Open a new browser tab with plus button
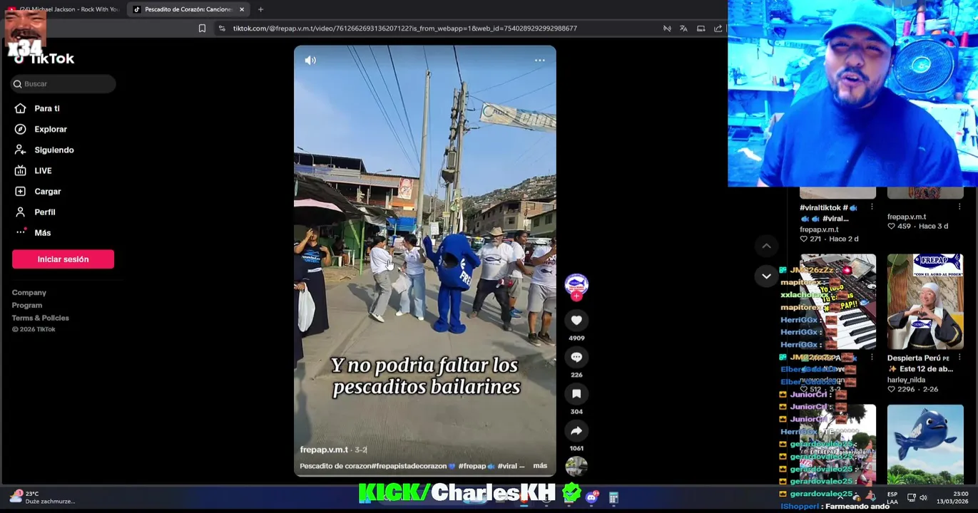This screenshot has height=513, width=978. tap(260, 9)
